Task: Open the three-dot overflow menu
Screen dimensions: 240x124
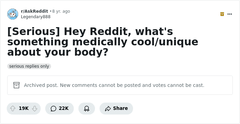Action: (230, 14)
